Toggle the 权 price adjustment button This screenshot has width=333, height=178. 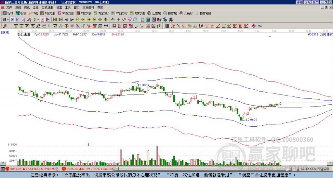[x=42, y=20]
